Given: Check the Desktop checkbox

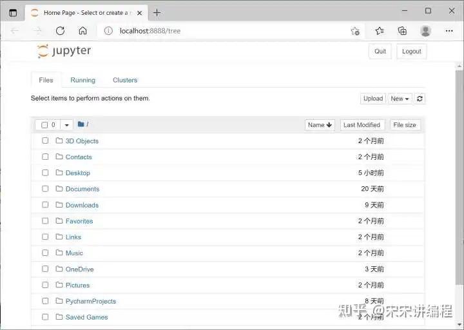Looking at the screenshot, I should tap(45, 173).
